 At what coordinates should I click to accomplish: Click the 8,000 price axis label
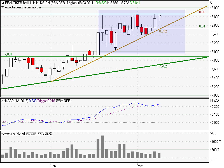pyautogui.click(x=215, y=52)
